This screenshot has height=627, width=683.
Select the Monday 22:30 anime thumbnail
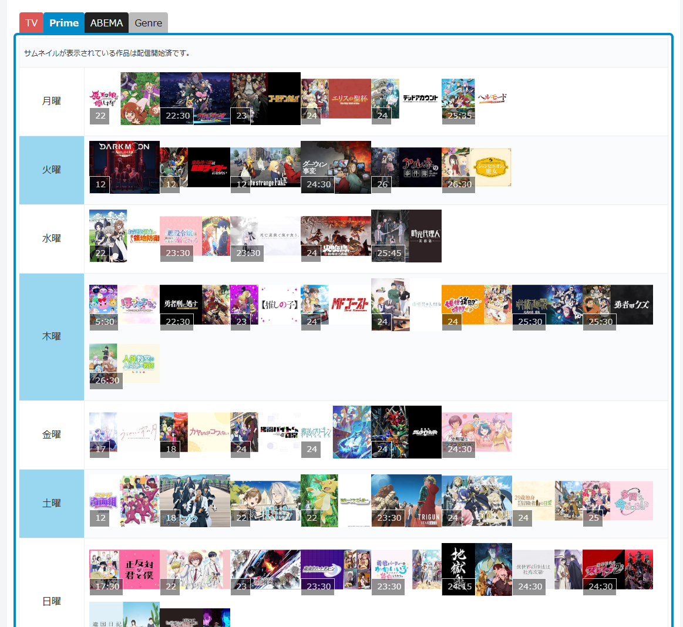tap(195, 99)
